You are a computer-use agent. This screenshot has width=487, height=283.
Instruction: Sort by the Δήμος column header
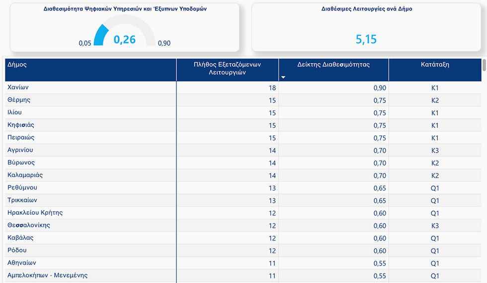pyautogui.click(x=17, y=65)
